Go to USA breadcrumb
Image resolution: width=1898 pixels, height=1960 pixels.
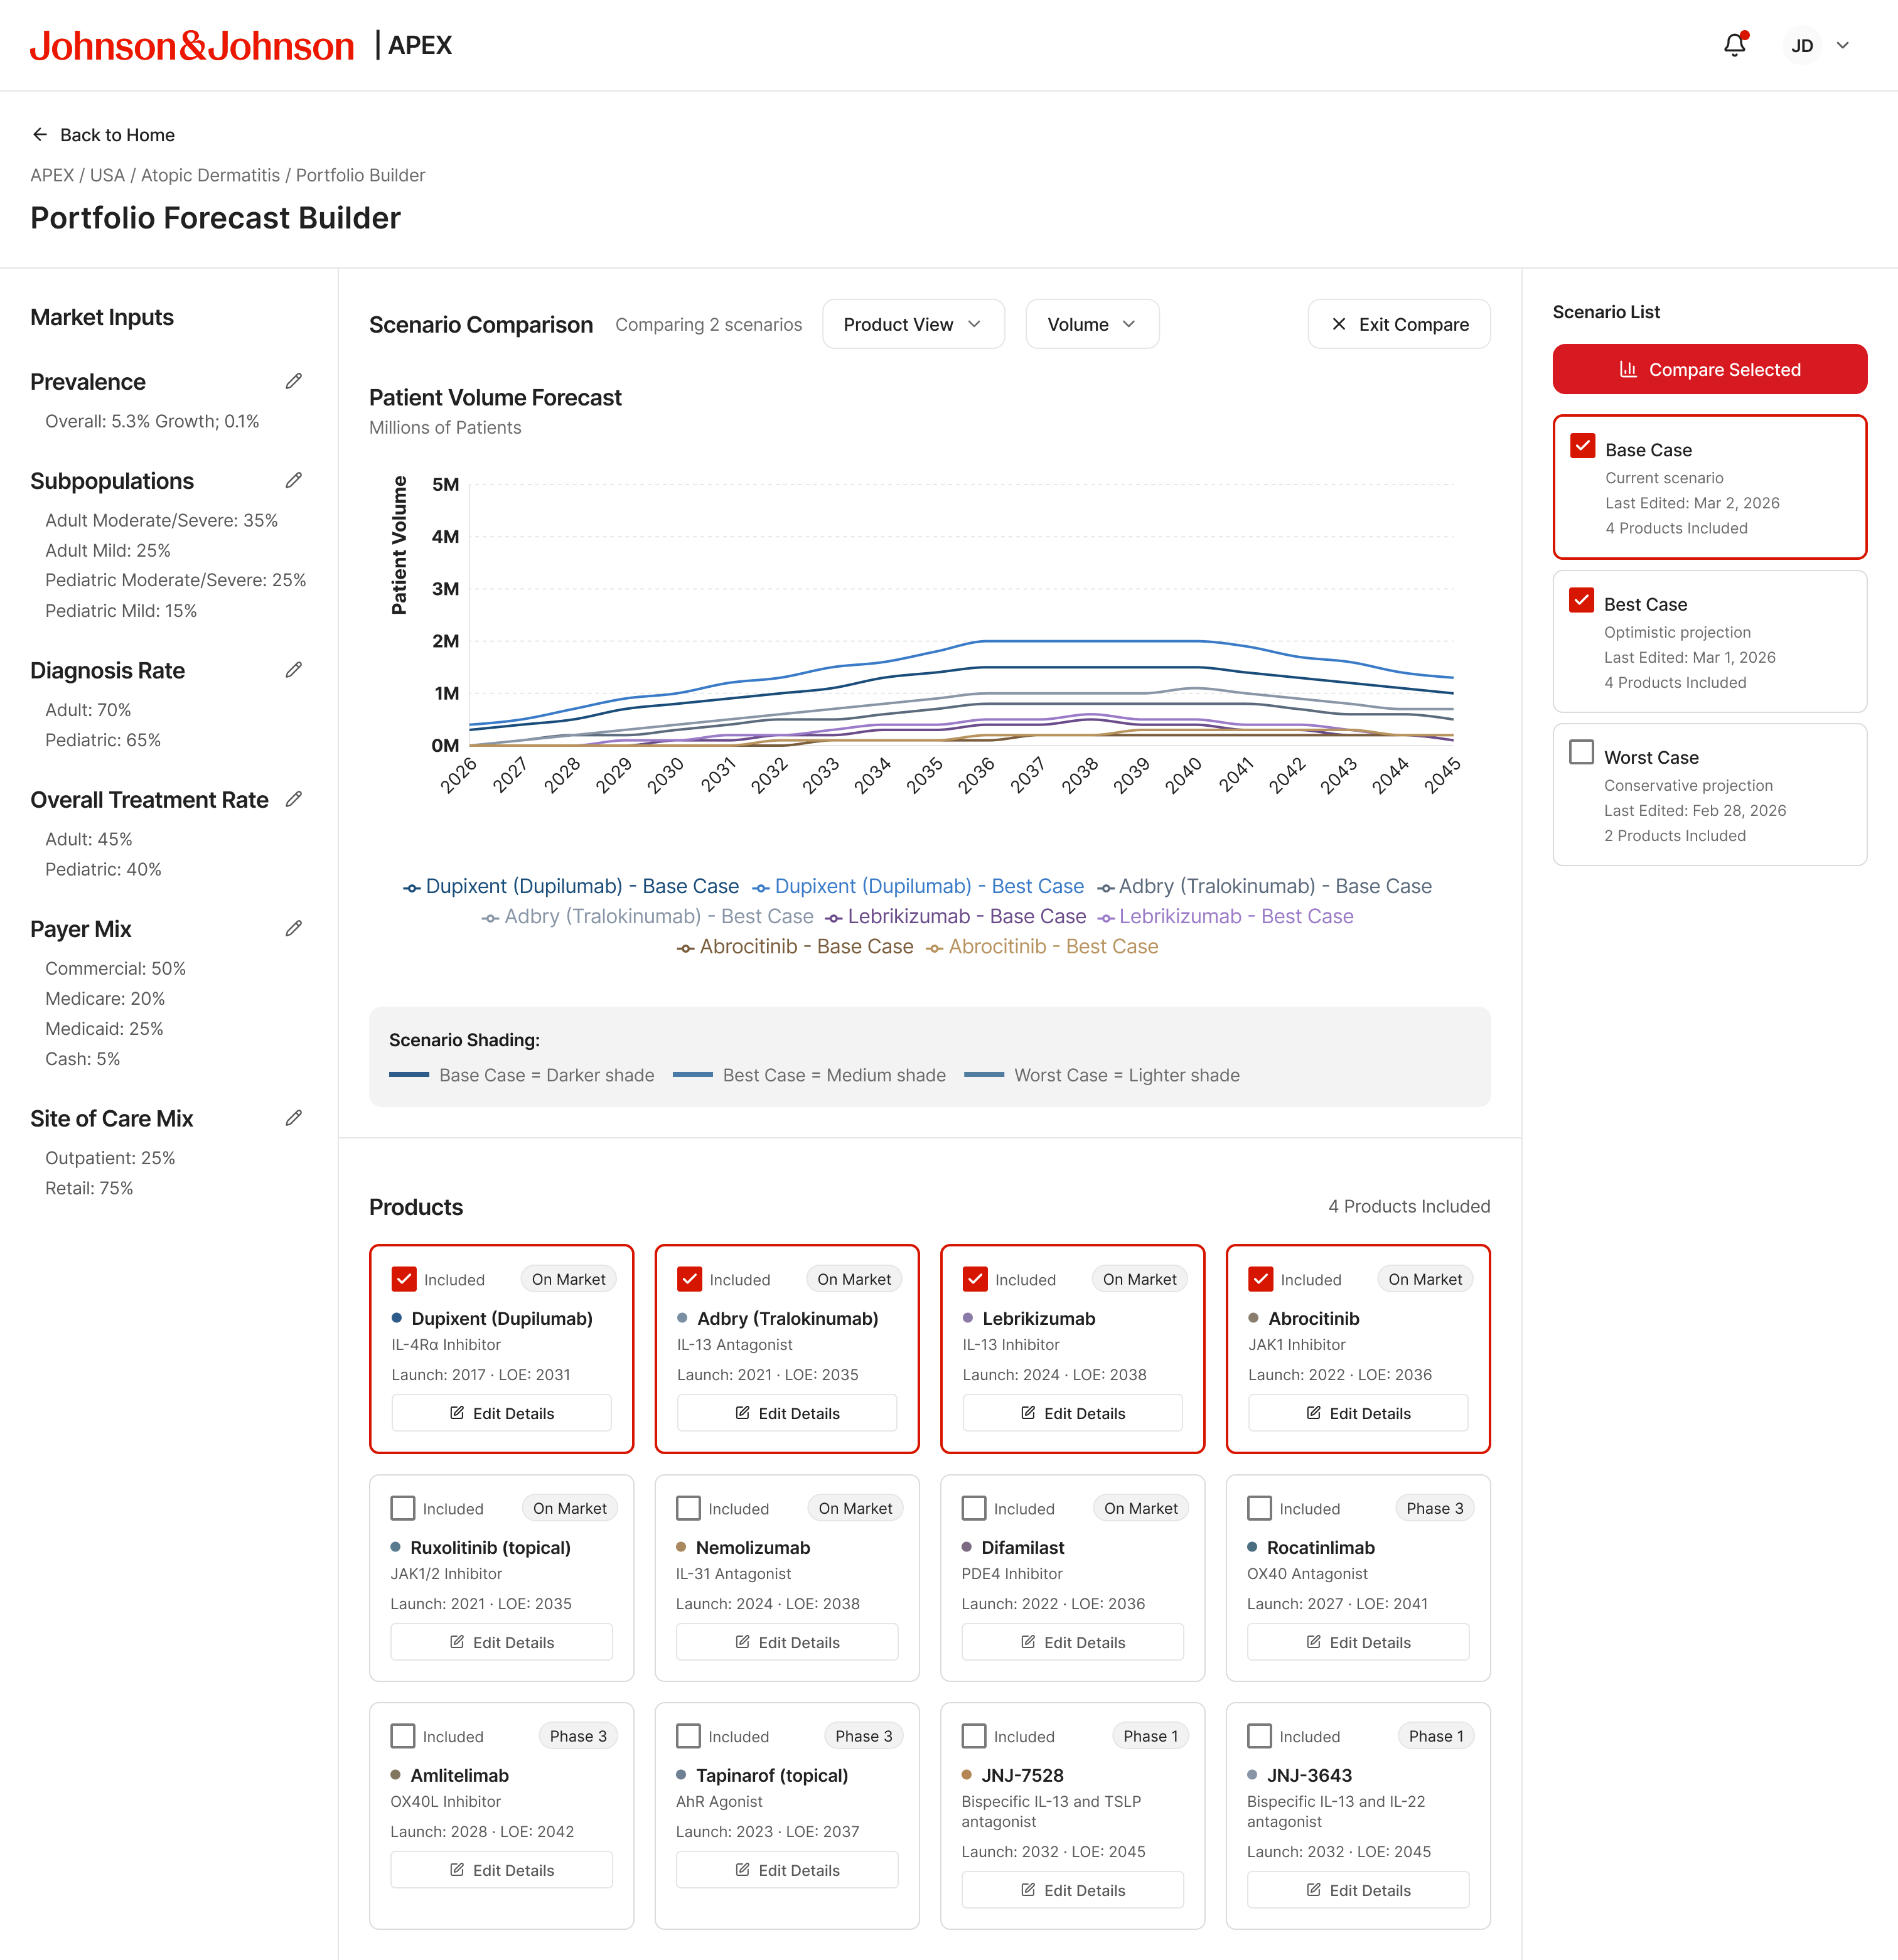point(107,175)
